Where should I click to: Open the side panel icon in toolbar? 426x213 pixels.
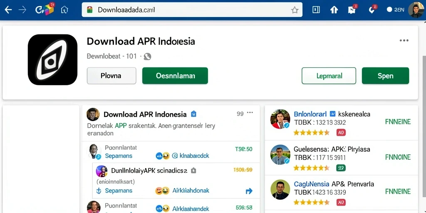(x=316, y=10)
